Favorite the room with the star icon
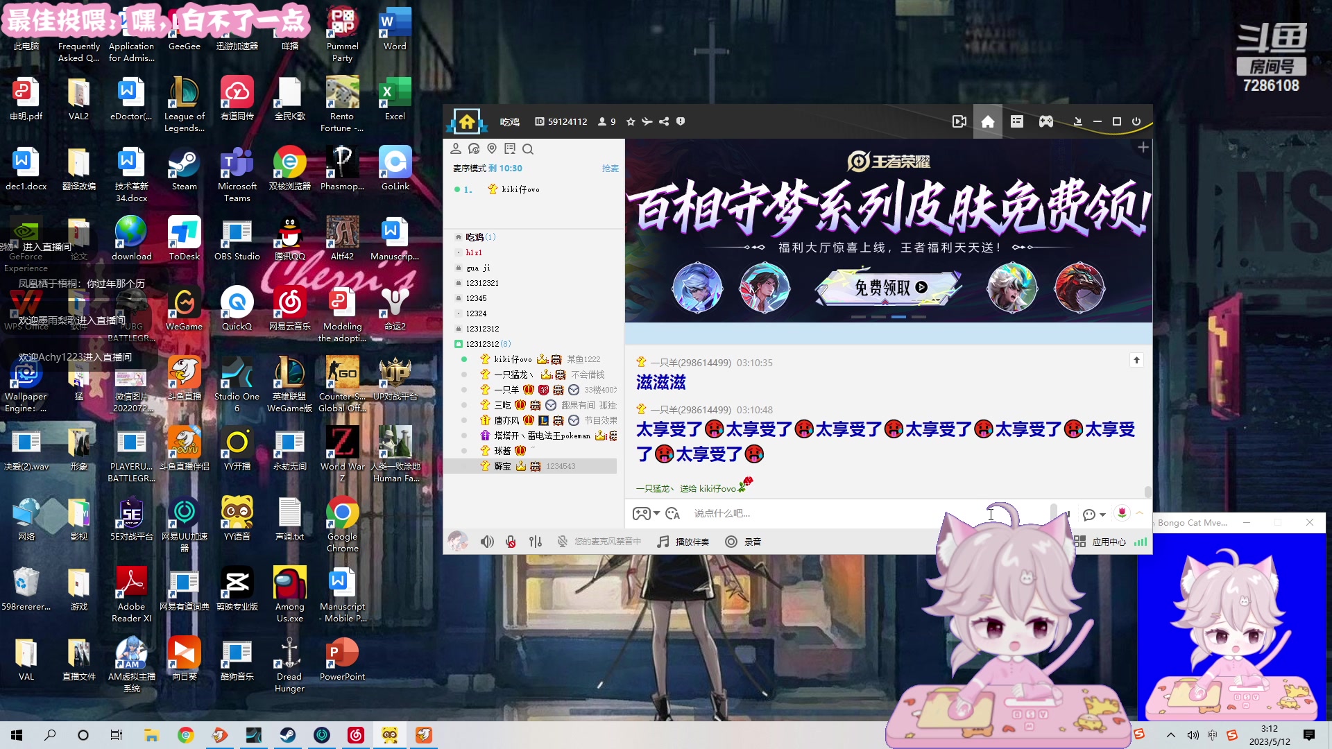This screenshot has height=749, width=1332. [630, 121]
